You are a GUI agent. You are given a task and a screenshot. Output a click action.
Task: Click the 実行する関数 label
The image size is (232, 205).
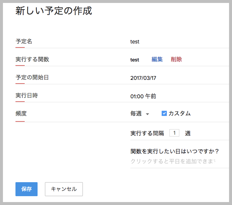point(32,59)
